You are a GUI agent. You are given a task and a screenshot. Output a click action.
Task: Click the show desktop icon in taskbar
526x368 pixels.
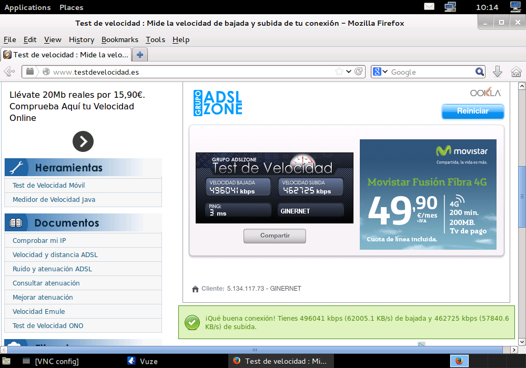[6, 361]
